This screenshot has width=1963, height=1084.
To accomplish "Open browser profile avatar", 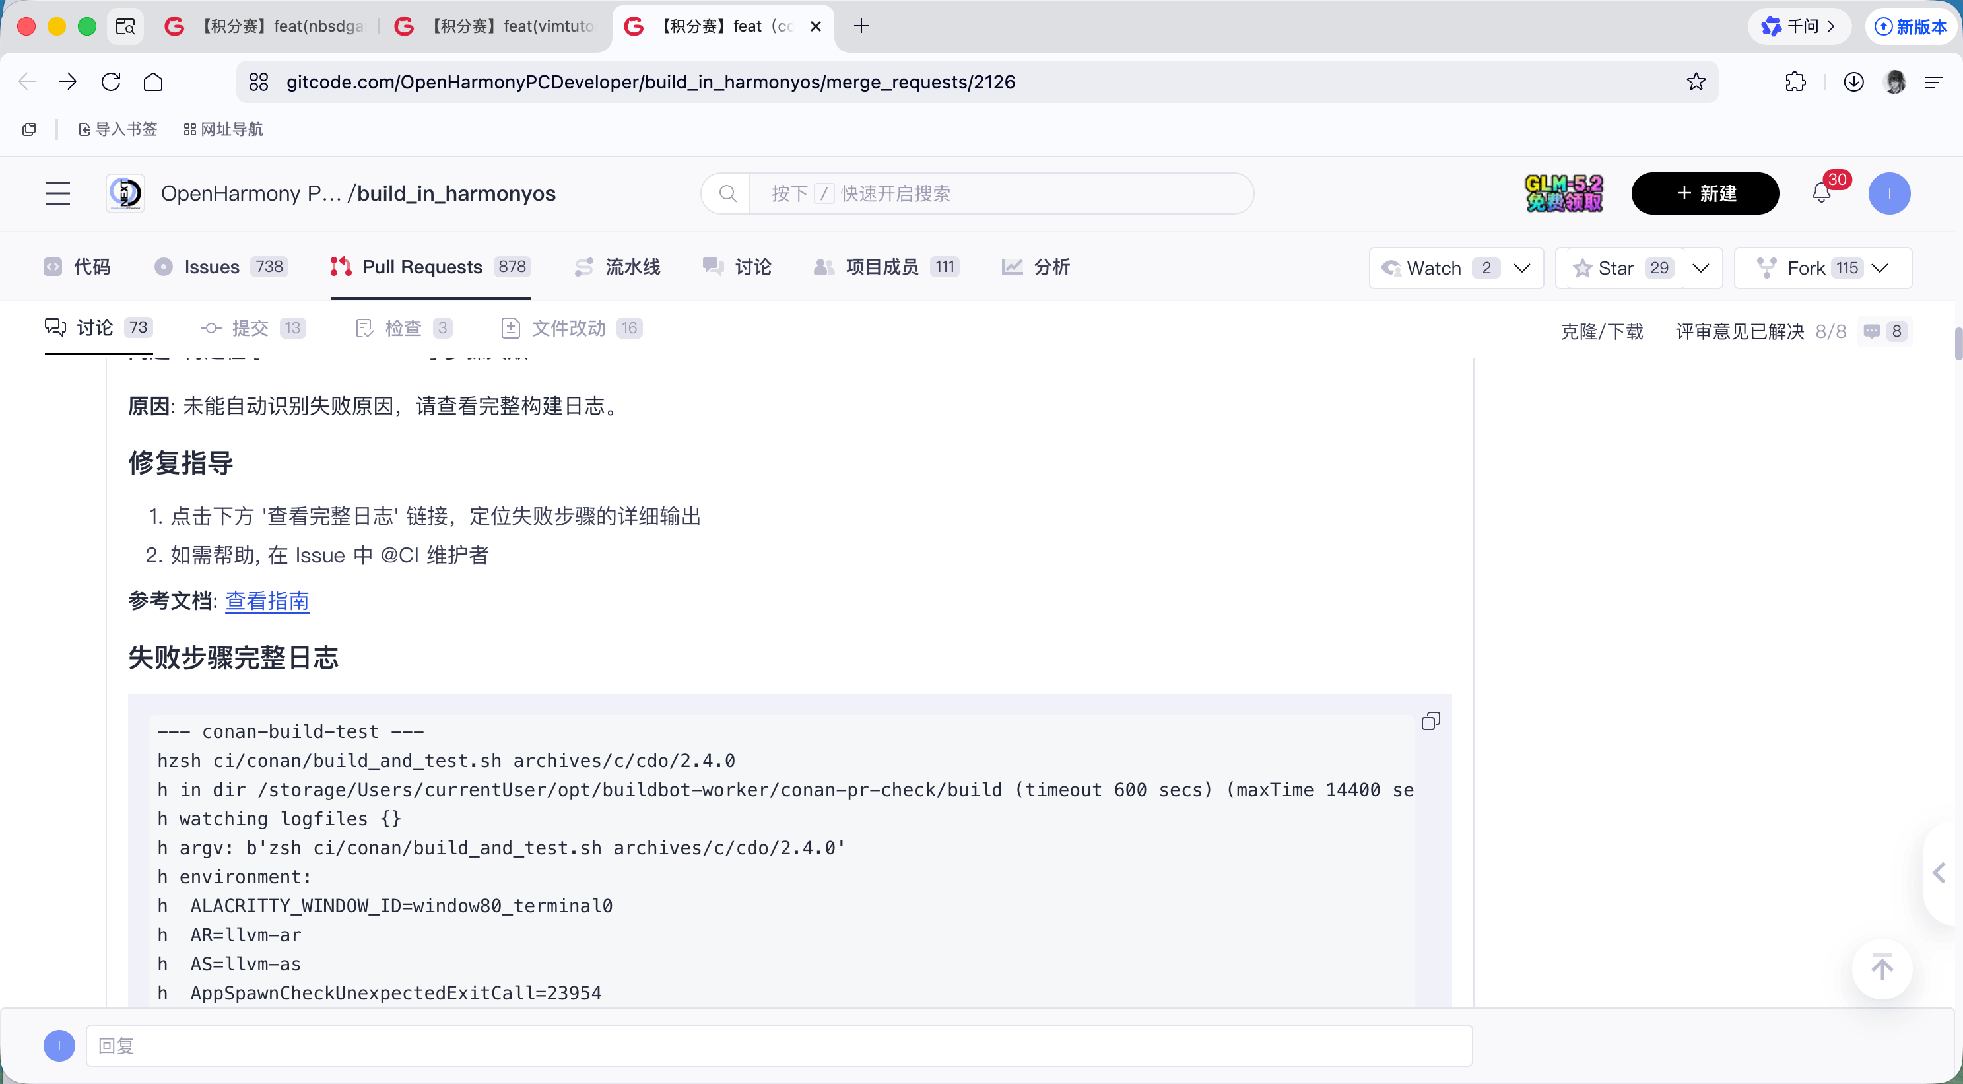I will 1894,82.
